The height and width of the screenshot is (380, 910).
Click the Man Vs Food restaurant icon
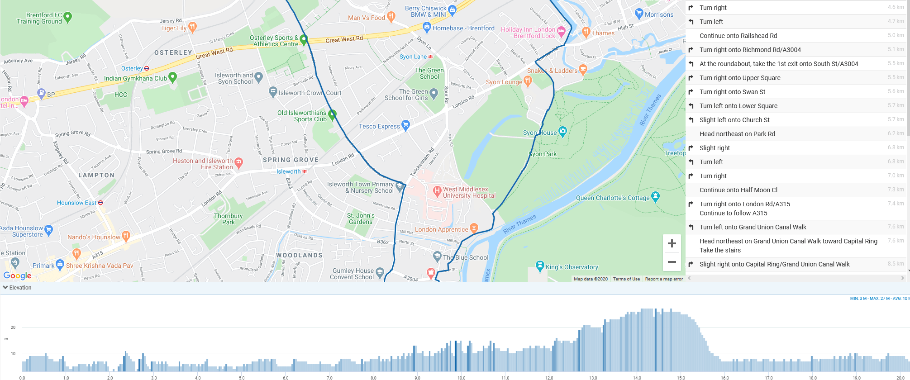[x=391, y=17]
